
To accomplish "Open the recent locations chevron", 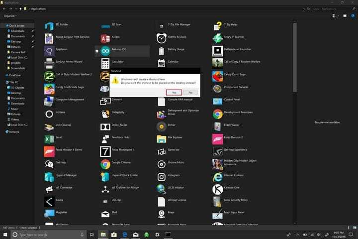I will coord(15,8).
